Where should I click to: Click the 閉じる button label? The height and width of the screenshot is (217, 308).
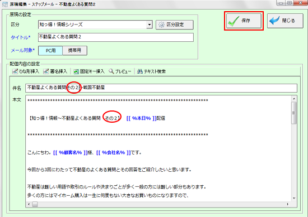[288, 21]
